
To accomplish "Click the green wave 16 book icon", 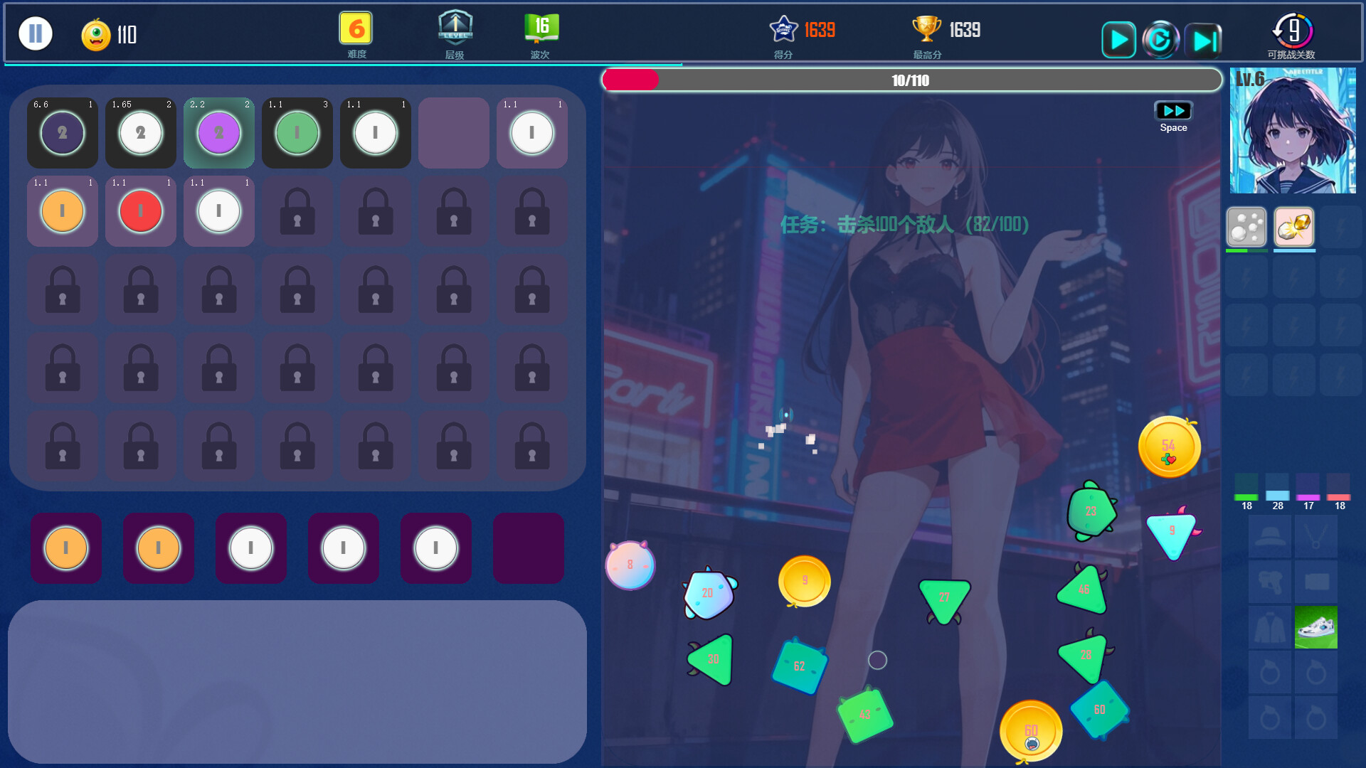I will pos(541,28).
